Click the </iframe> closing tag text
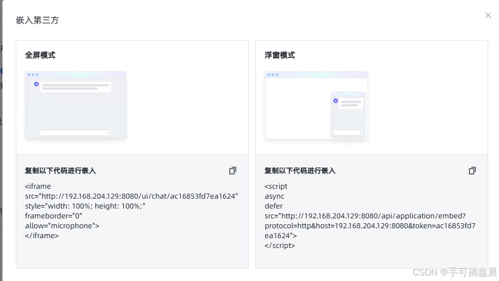Image resolution: width=499 pixels, height=281 pixels. [42, 236]
